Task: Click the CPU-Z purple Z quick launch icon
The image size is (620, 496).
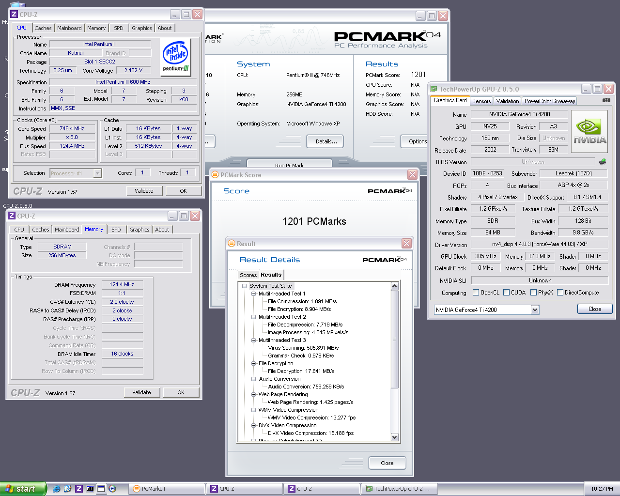Action: point(79,489)
